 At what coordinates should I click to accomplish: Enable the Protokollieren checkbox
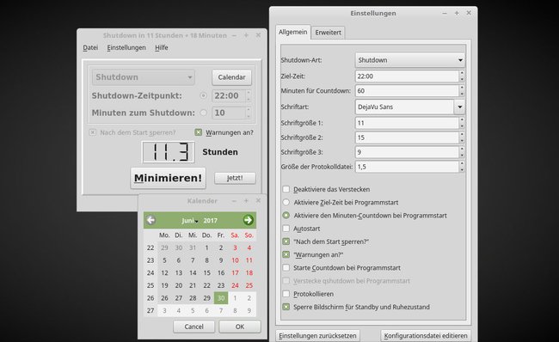point(286,294)
